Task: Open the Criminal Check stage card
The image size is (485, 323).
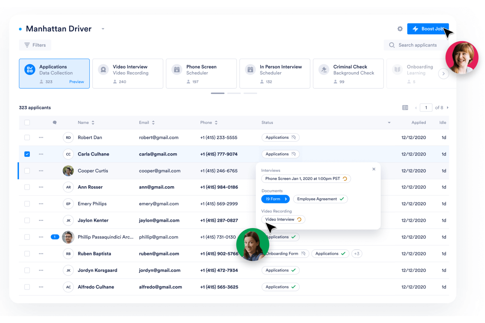Action: tap(348, 74)
